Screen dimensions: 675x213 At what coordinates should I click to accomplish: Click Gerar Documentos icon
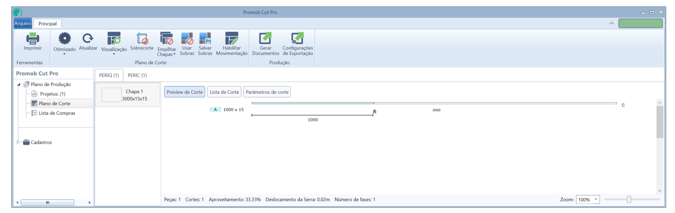coord(265,38)
